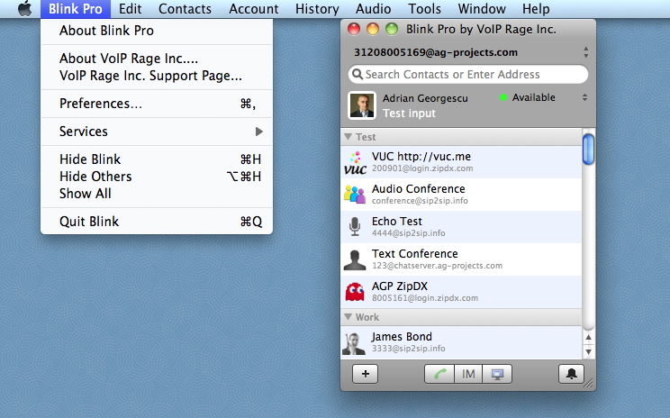Screen dimensions: 670x418
Task: Select the VUC http://vuc.me contact
Action: [461, 162]
